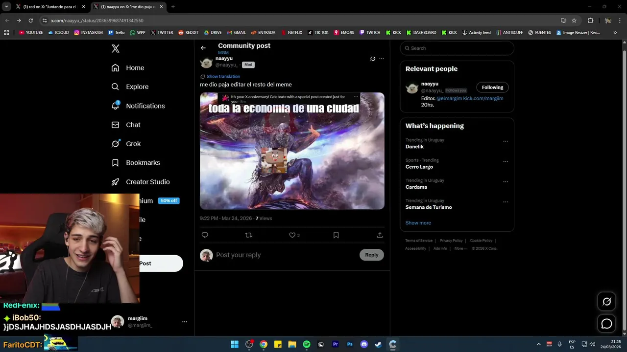This screenshot has height=352, width=627.
Task: Open a new browser tab
Action: (173, 7)
